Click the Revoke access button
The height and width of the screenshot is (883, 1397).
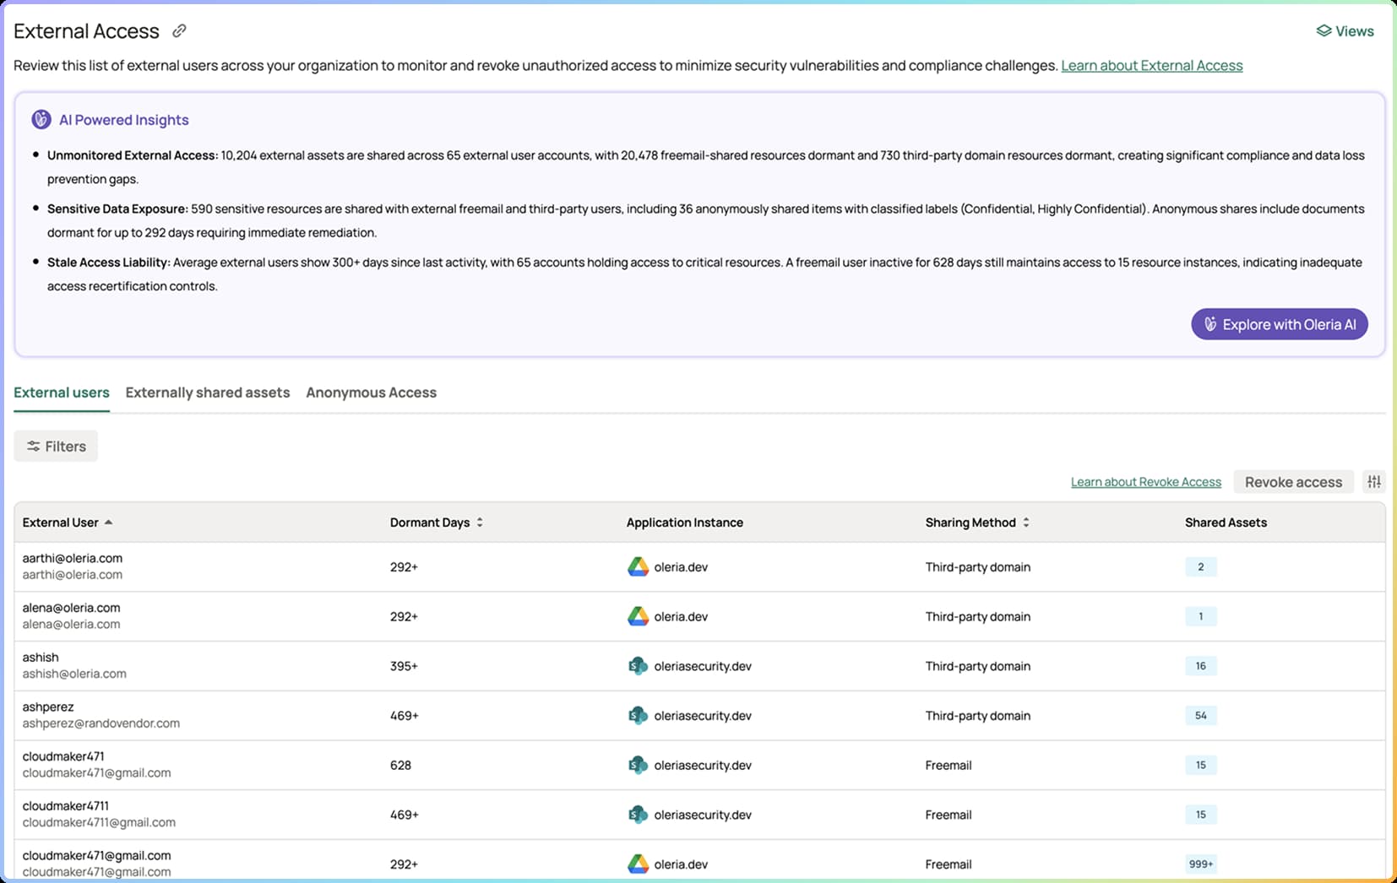tap(1293, 482)
